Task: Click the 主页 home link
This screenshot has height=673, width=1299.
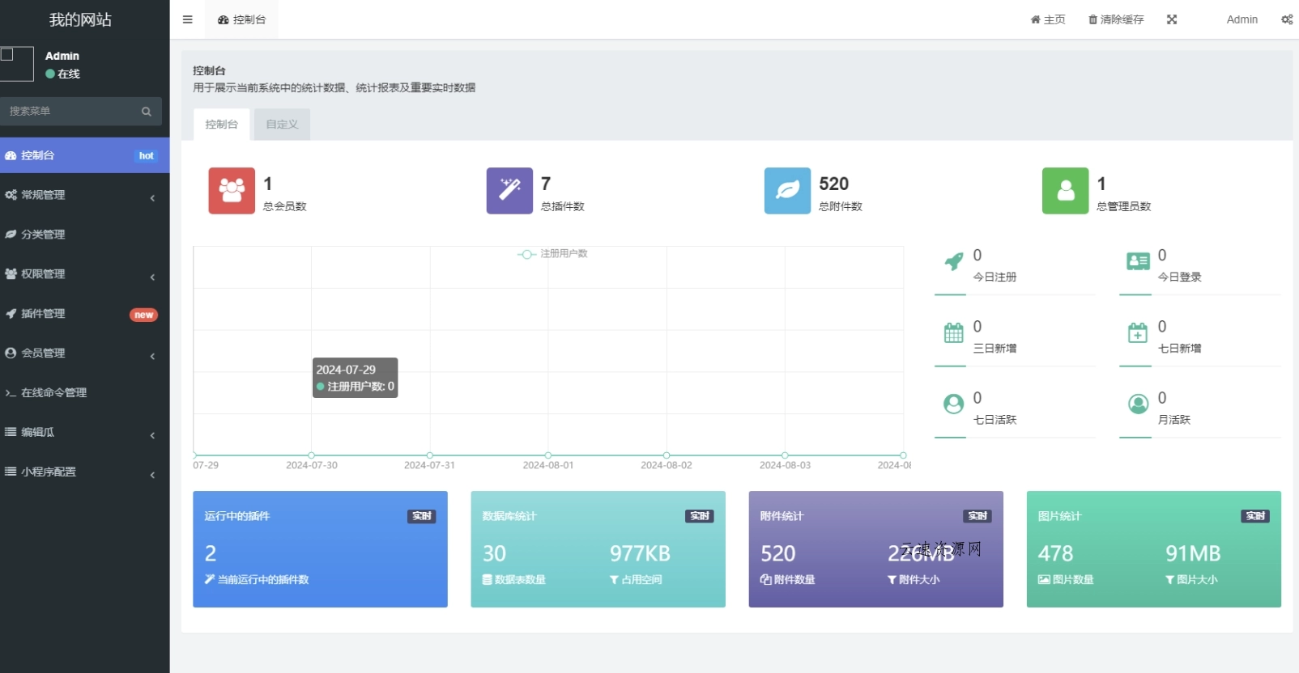Action: (x=1048, y=19)
